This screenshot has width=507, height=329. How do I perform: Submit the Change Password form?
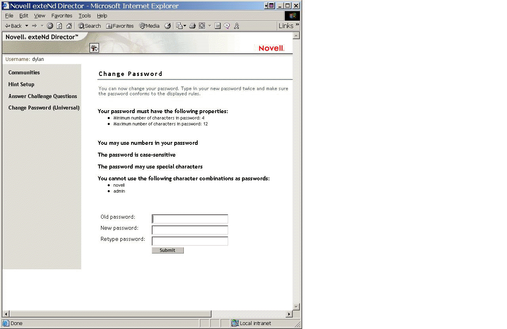coord(168,250)
